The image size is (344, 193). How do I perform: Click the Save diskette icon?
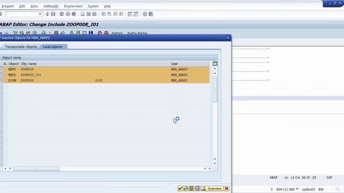coord(53,14)
